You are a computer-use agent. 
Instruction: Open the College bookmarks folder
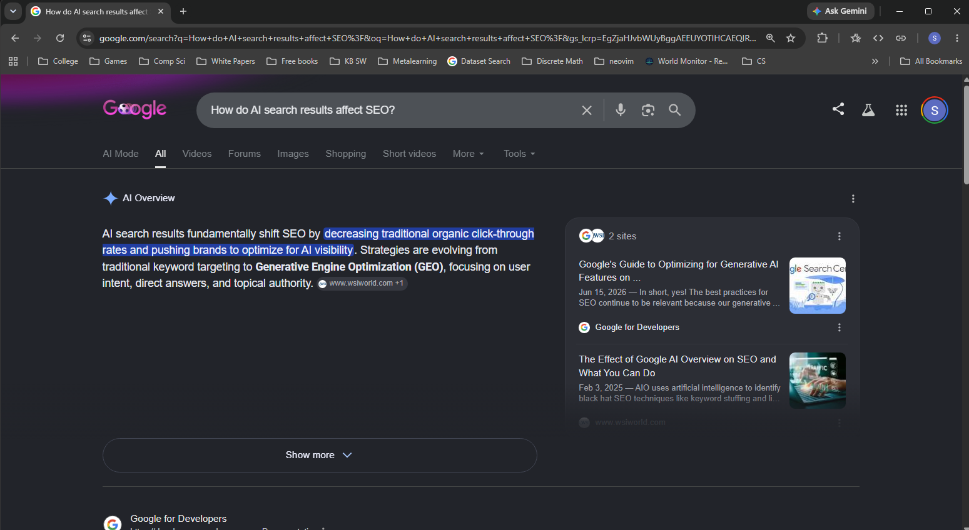[58, 61]
